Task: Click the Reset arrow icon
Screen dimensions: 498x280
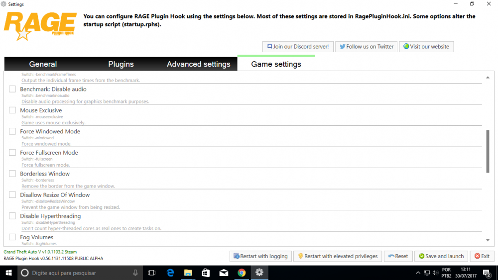Action: (391, 256)
